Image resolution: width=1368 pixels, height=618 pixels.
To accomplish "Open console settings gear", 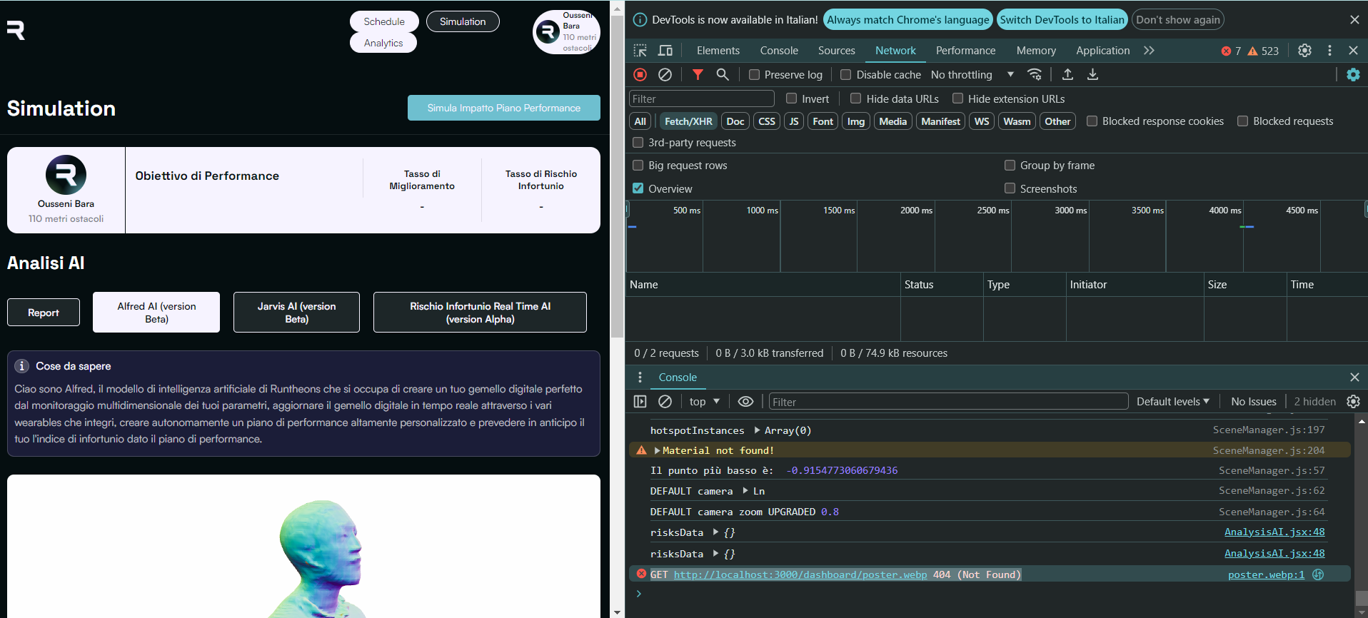I will click(1353, 402).
